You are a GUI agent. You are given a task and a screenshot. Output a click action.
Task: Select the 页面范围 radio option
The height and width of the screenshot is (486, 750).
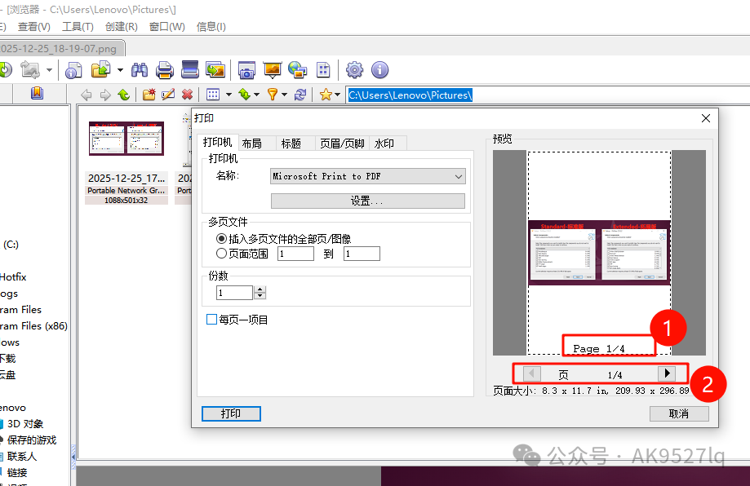click(x=222, y=254)
